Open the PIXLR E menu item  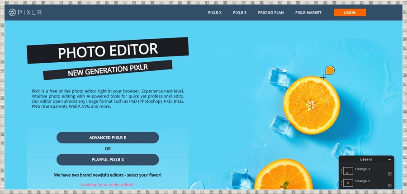[x=240, y=13]
